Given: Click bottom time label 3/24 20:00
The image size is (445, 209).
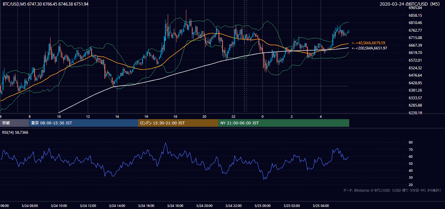Looking at the screenshot, I should point(204,206).
